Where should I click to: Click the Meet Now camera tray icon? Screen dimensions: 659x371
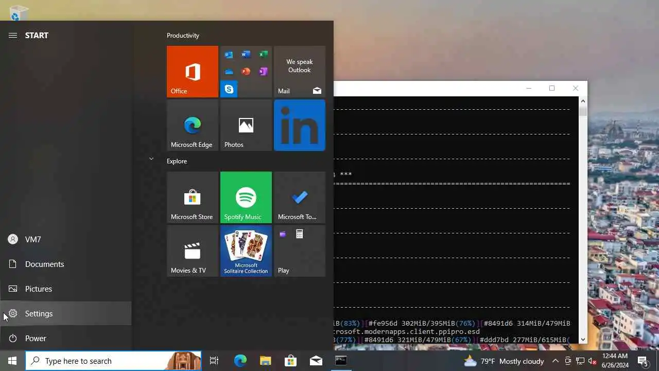568,361
